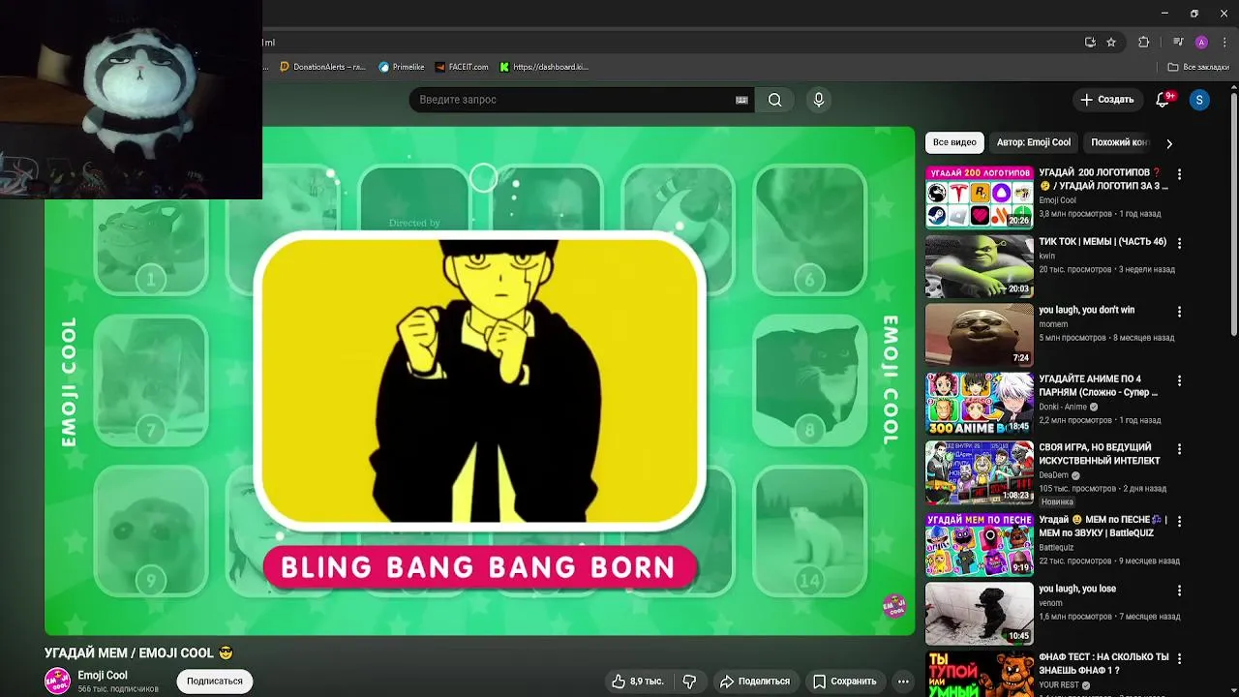Open the menu for ФНАФ ТЕСТ video
Viewport: 1239px width, 697px height.
pos(1179,658)
